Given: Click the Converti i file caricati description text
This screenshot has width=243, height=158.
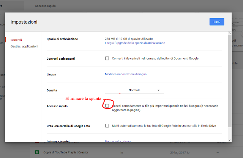Looking at the screenshot, I should pos(155,58).
